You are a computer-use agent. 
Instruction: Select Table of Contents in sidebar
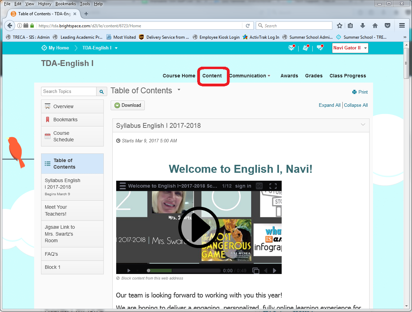pos(72,164)
